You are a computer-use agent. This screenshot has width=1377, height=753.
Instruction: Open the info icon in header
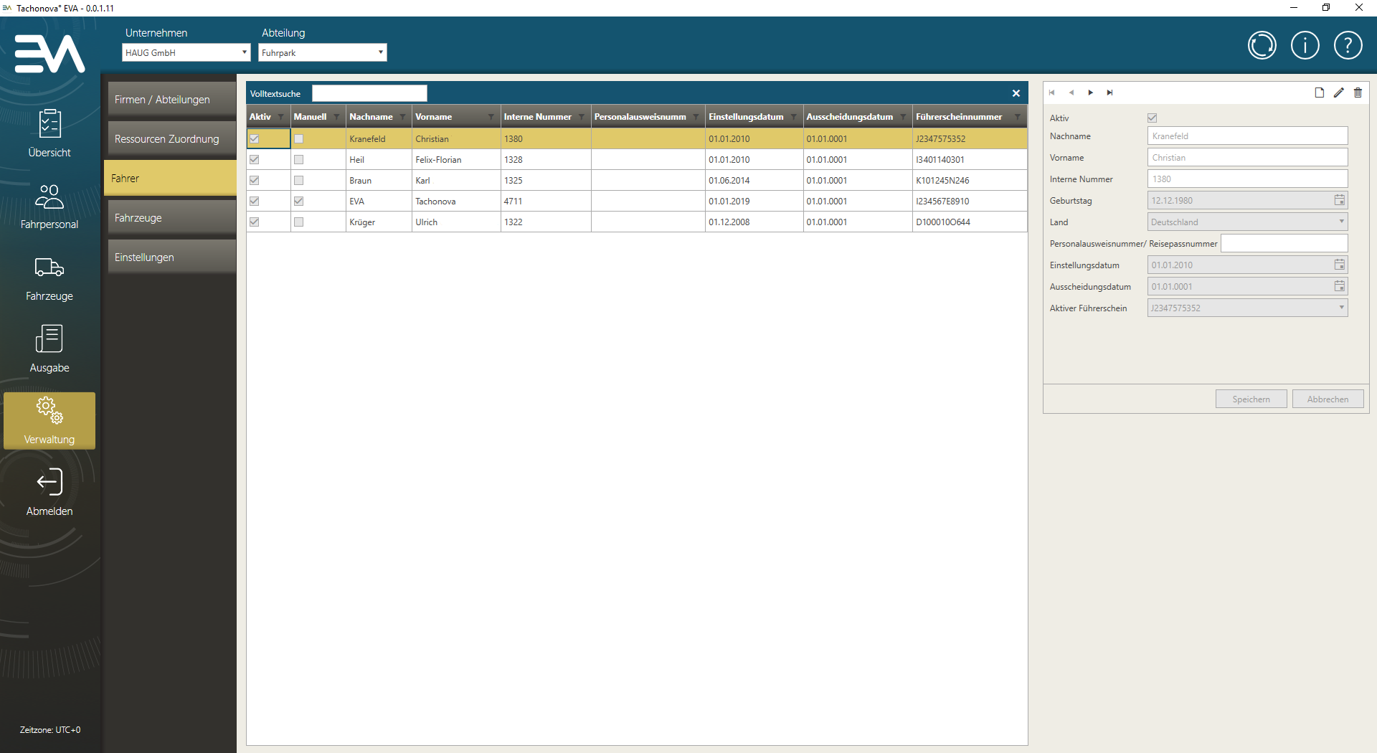click(x=1305, y=45)
